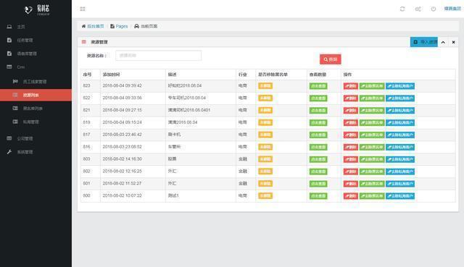Click the refresh icon in top bar
Screen dimensions: 464x267
click(402, 9)
